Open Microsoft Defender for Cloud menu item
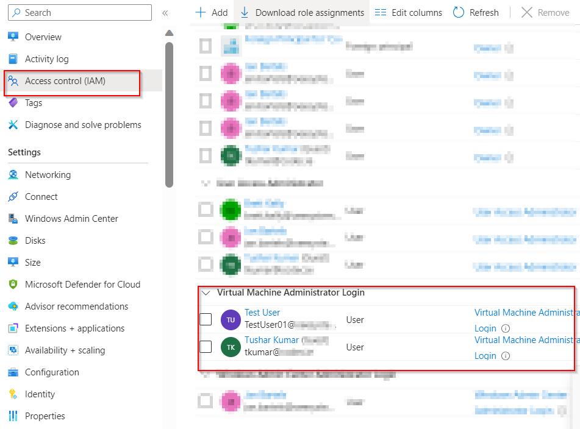The width and height of the screenshot is (580, 429). (x=82, y=285)
